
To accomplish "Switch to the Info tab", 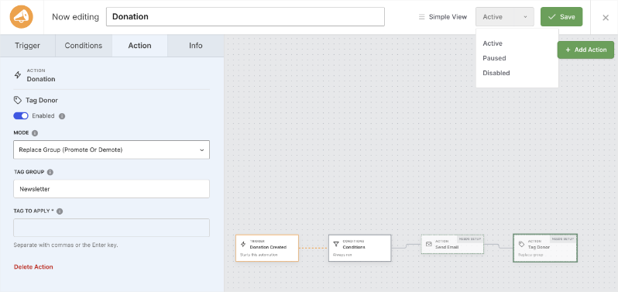I will click(196, 46).
